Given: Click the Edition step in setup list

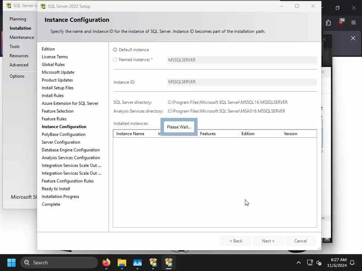Looking at the screenshot, I should 48,49.
